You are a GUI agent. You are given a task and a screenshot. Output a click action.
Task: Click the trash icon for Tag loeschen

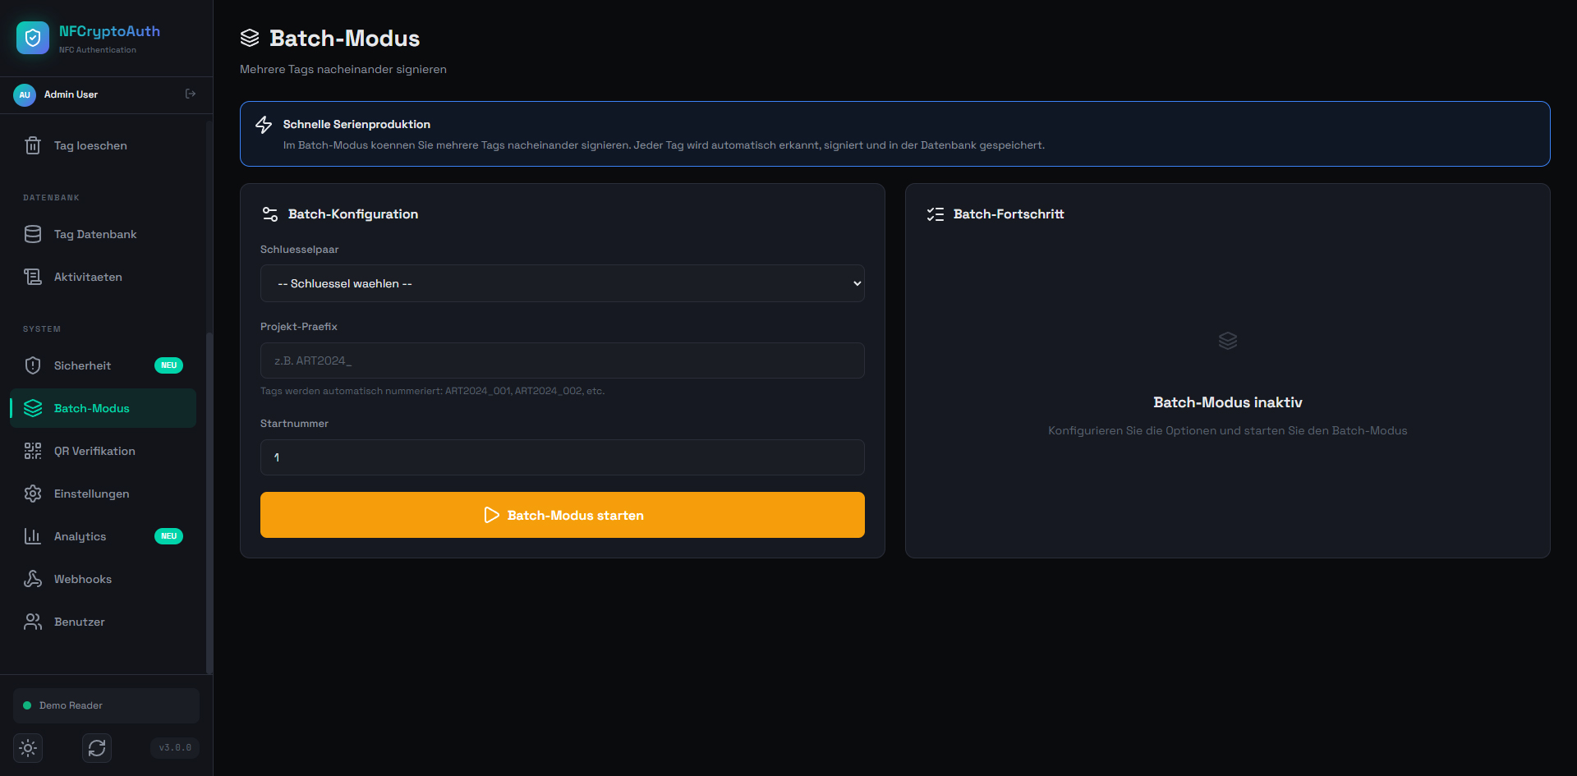33,145
